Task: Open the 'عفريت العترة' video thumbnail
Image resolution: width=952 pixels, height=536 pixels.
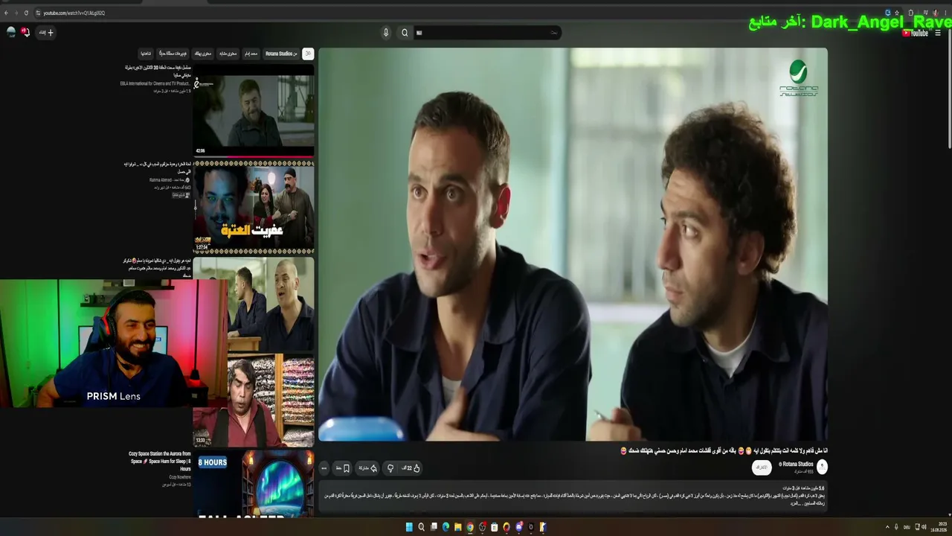Action: (253, 206)
